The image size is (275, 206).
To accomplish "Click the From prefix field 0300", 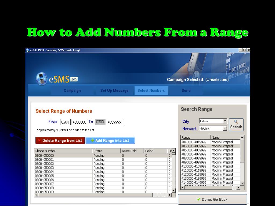I will point(65,122).
